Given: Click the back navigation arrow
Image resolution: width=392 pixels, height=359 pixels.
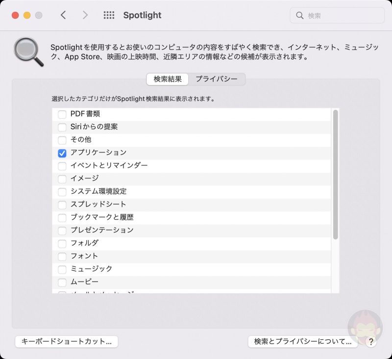Looking at the screenshot, I should point(63,15).
